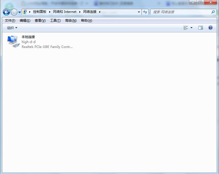This screenshot has height=174, width=219.
Task: Click the Forward navigation arrow
Action: point(14,12)
